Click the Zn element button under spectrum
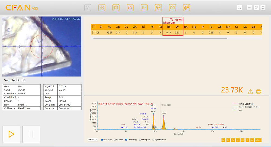The image size is (271, 147). (252, 140)
